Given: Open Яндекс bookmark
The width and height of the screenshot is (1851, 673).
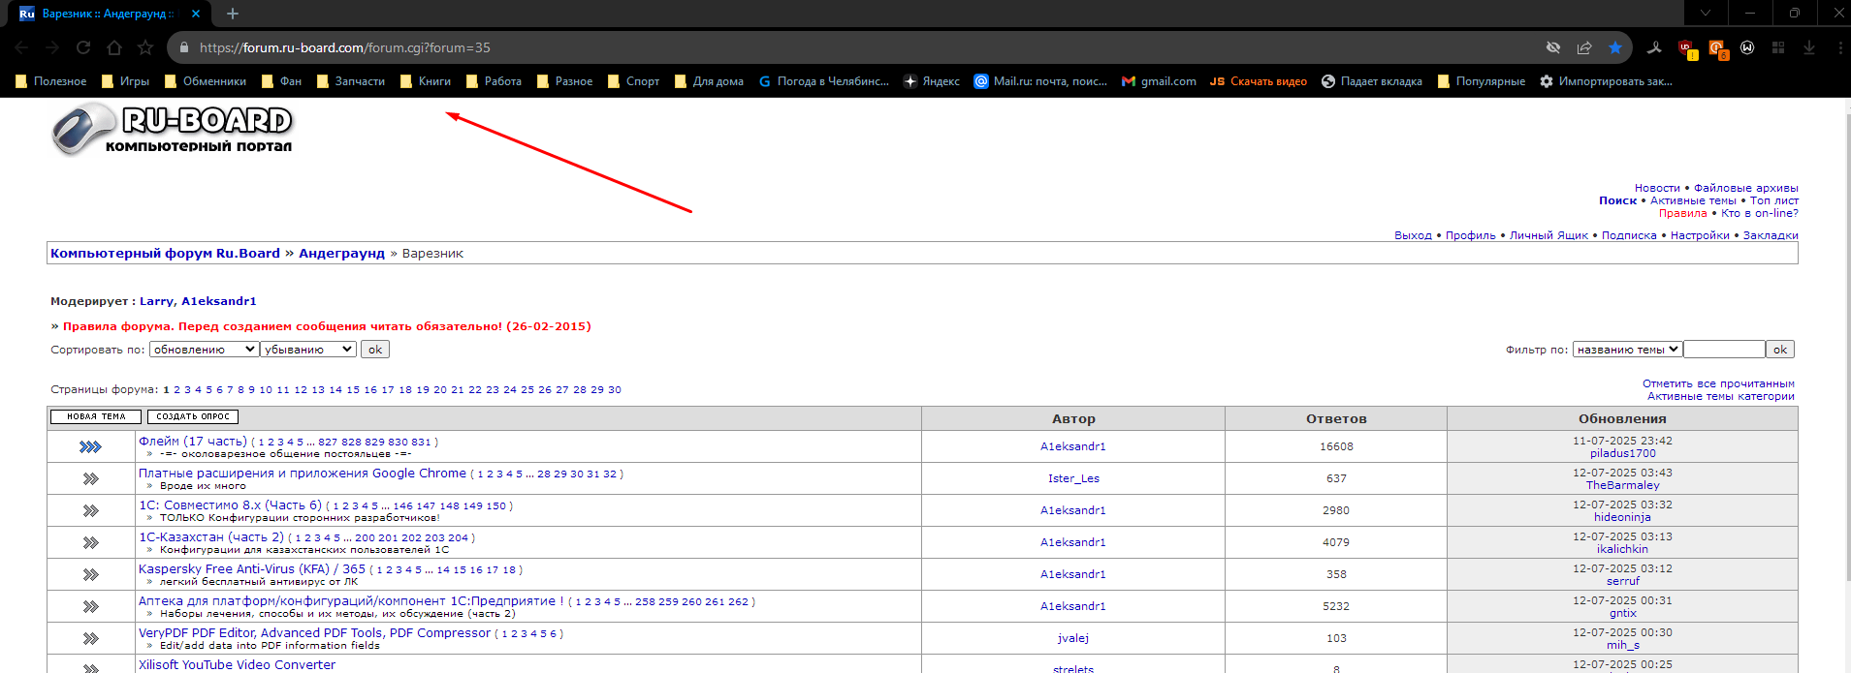Looking at the screenshot, I should pos(932,81).
